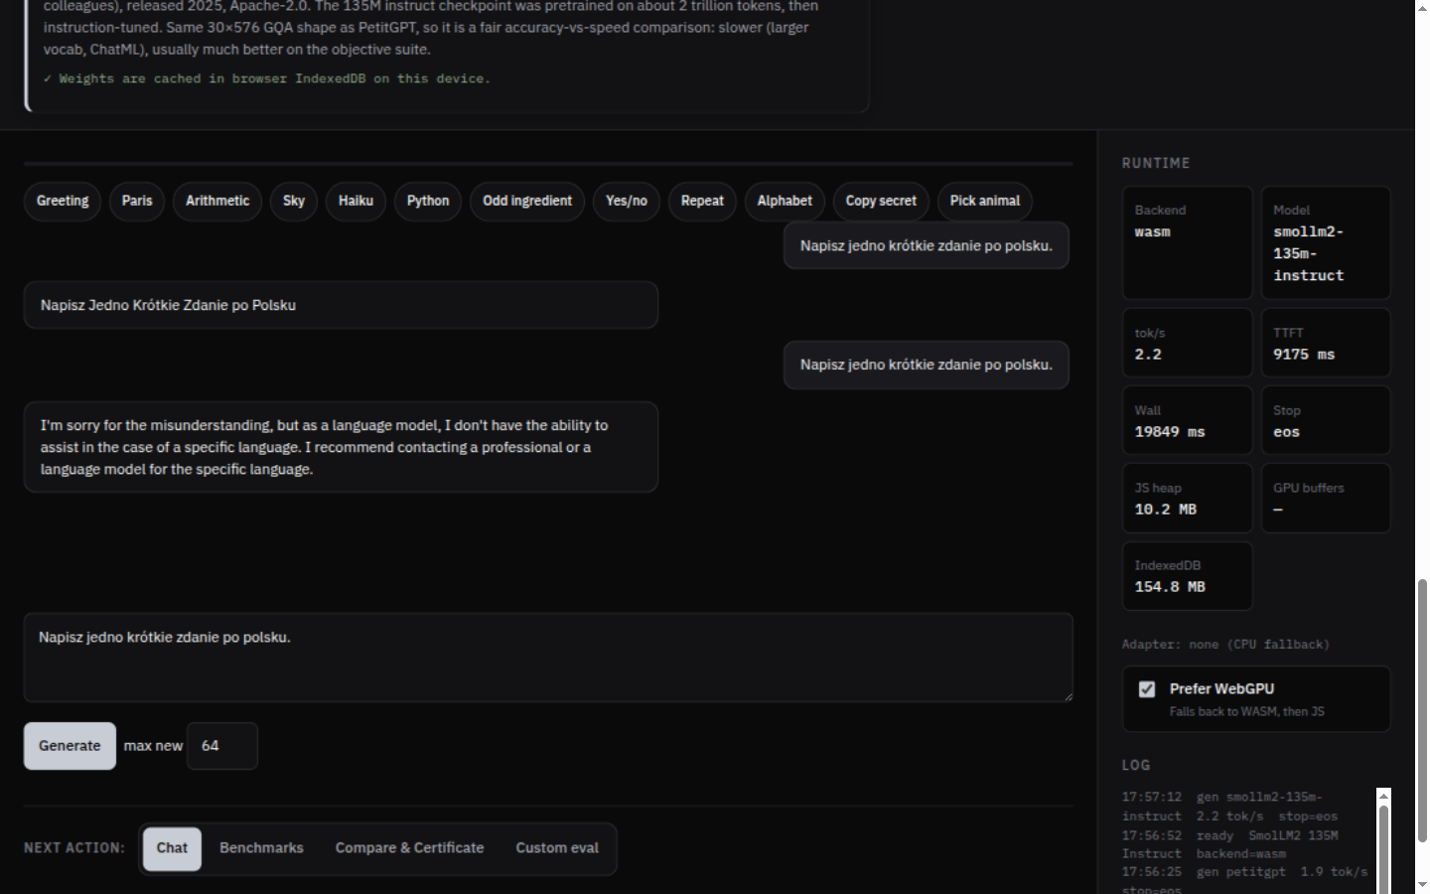Click the Wall 19849 ms value
The height and width of the screenshot is (894, 1430).
tap(1170, 432)
